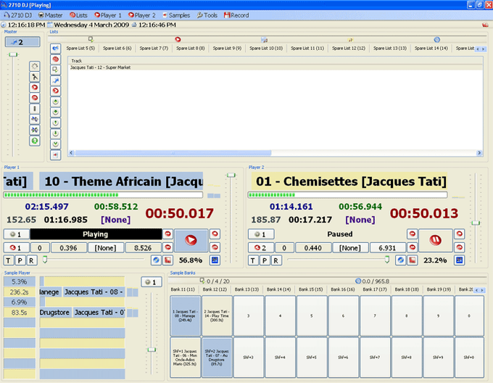The height and width of the screenshot is (383, 493).
Task: Toggle the R button in Player 2
Action: (x=275, y=260)
